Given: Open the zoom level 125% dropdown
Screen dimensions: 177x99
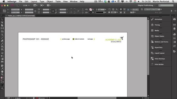Looking at the screenshot, I should pos(26,5).
